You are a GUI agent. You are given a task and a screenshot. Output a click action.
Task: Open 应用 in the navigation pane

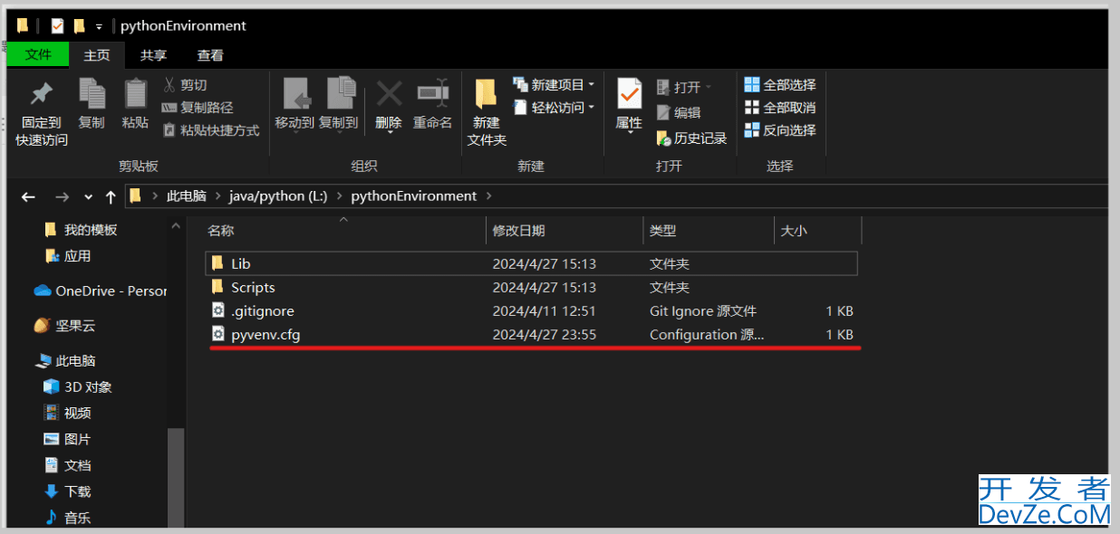pos(77,256)
